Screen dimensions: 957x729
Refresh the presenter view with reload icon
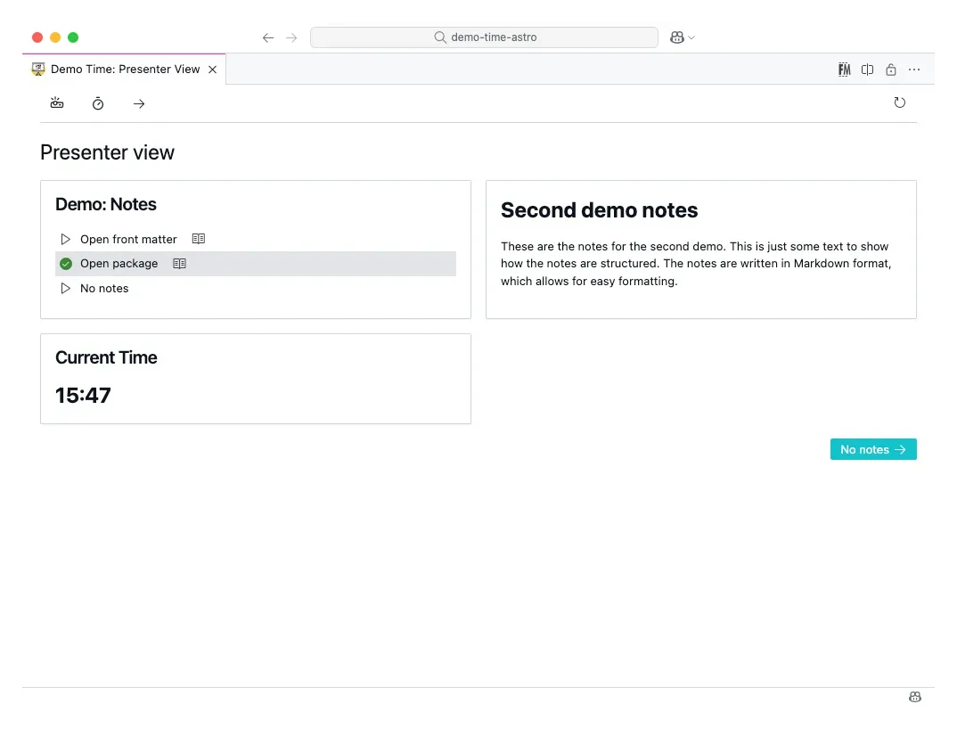[x=900, y=102]
